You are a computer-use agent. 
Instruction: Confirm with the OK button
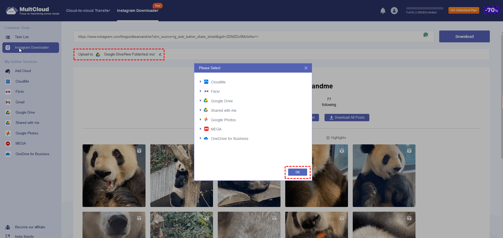click(x=298, y=172)
